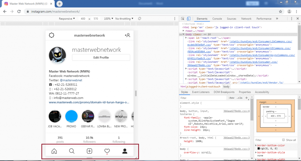The width and height of the screenshot is (301, 161).
Task: Add new style rule plus icon
Action: [x=247, y=98]
